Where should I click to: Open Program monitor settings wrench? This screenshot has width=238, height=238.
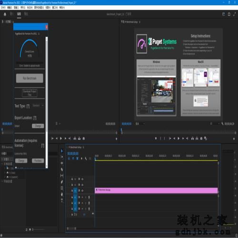coord(222,124)
